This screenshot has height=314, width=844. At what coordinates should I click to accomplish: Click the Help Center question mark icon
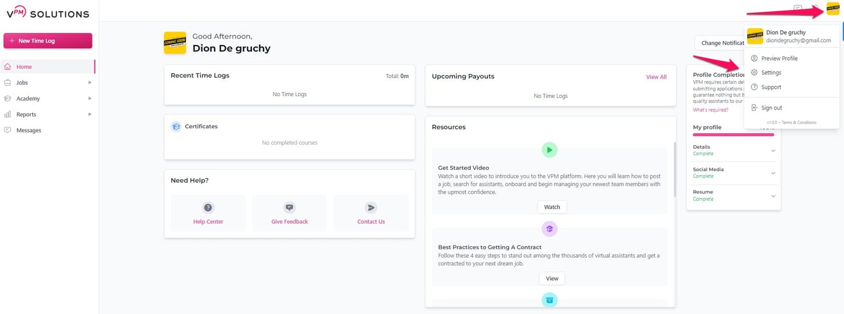click(x=208, y=208)
